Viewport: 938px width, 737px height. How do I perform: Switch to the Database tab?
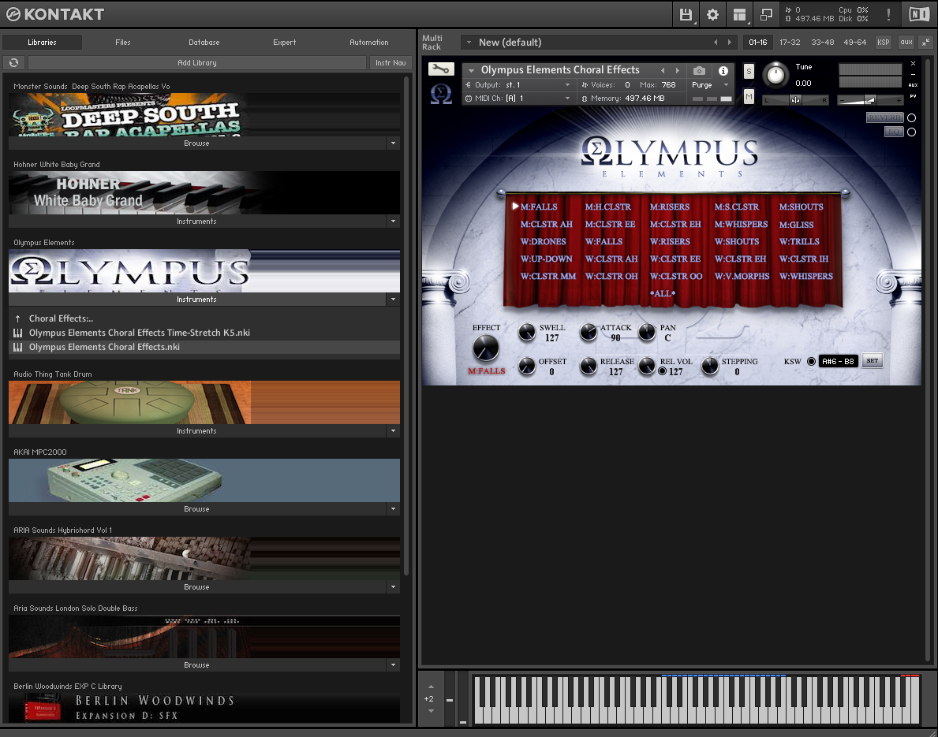click(x=204, y=43)
